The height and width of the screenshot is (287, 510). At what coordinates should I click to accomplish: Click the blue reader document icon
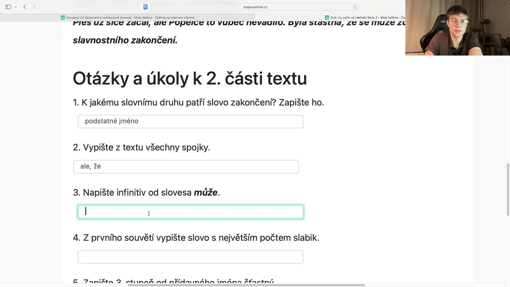click(x=145, y=7)
